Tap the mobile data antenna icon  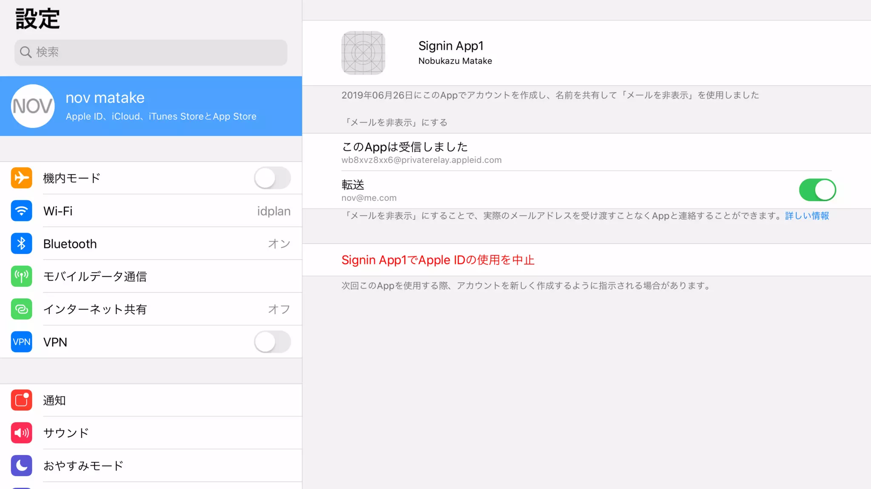coord(21,276)
